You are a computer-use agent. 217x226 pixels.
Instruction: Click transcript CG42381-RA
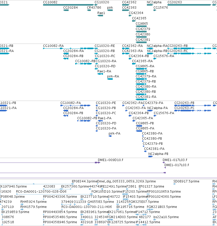[146, 97]
